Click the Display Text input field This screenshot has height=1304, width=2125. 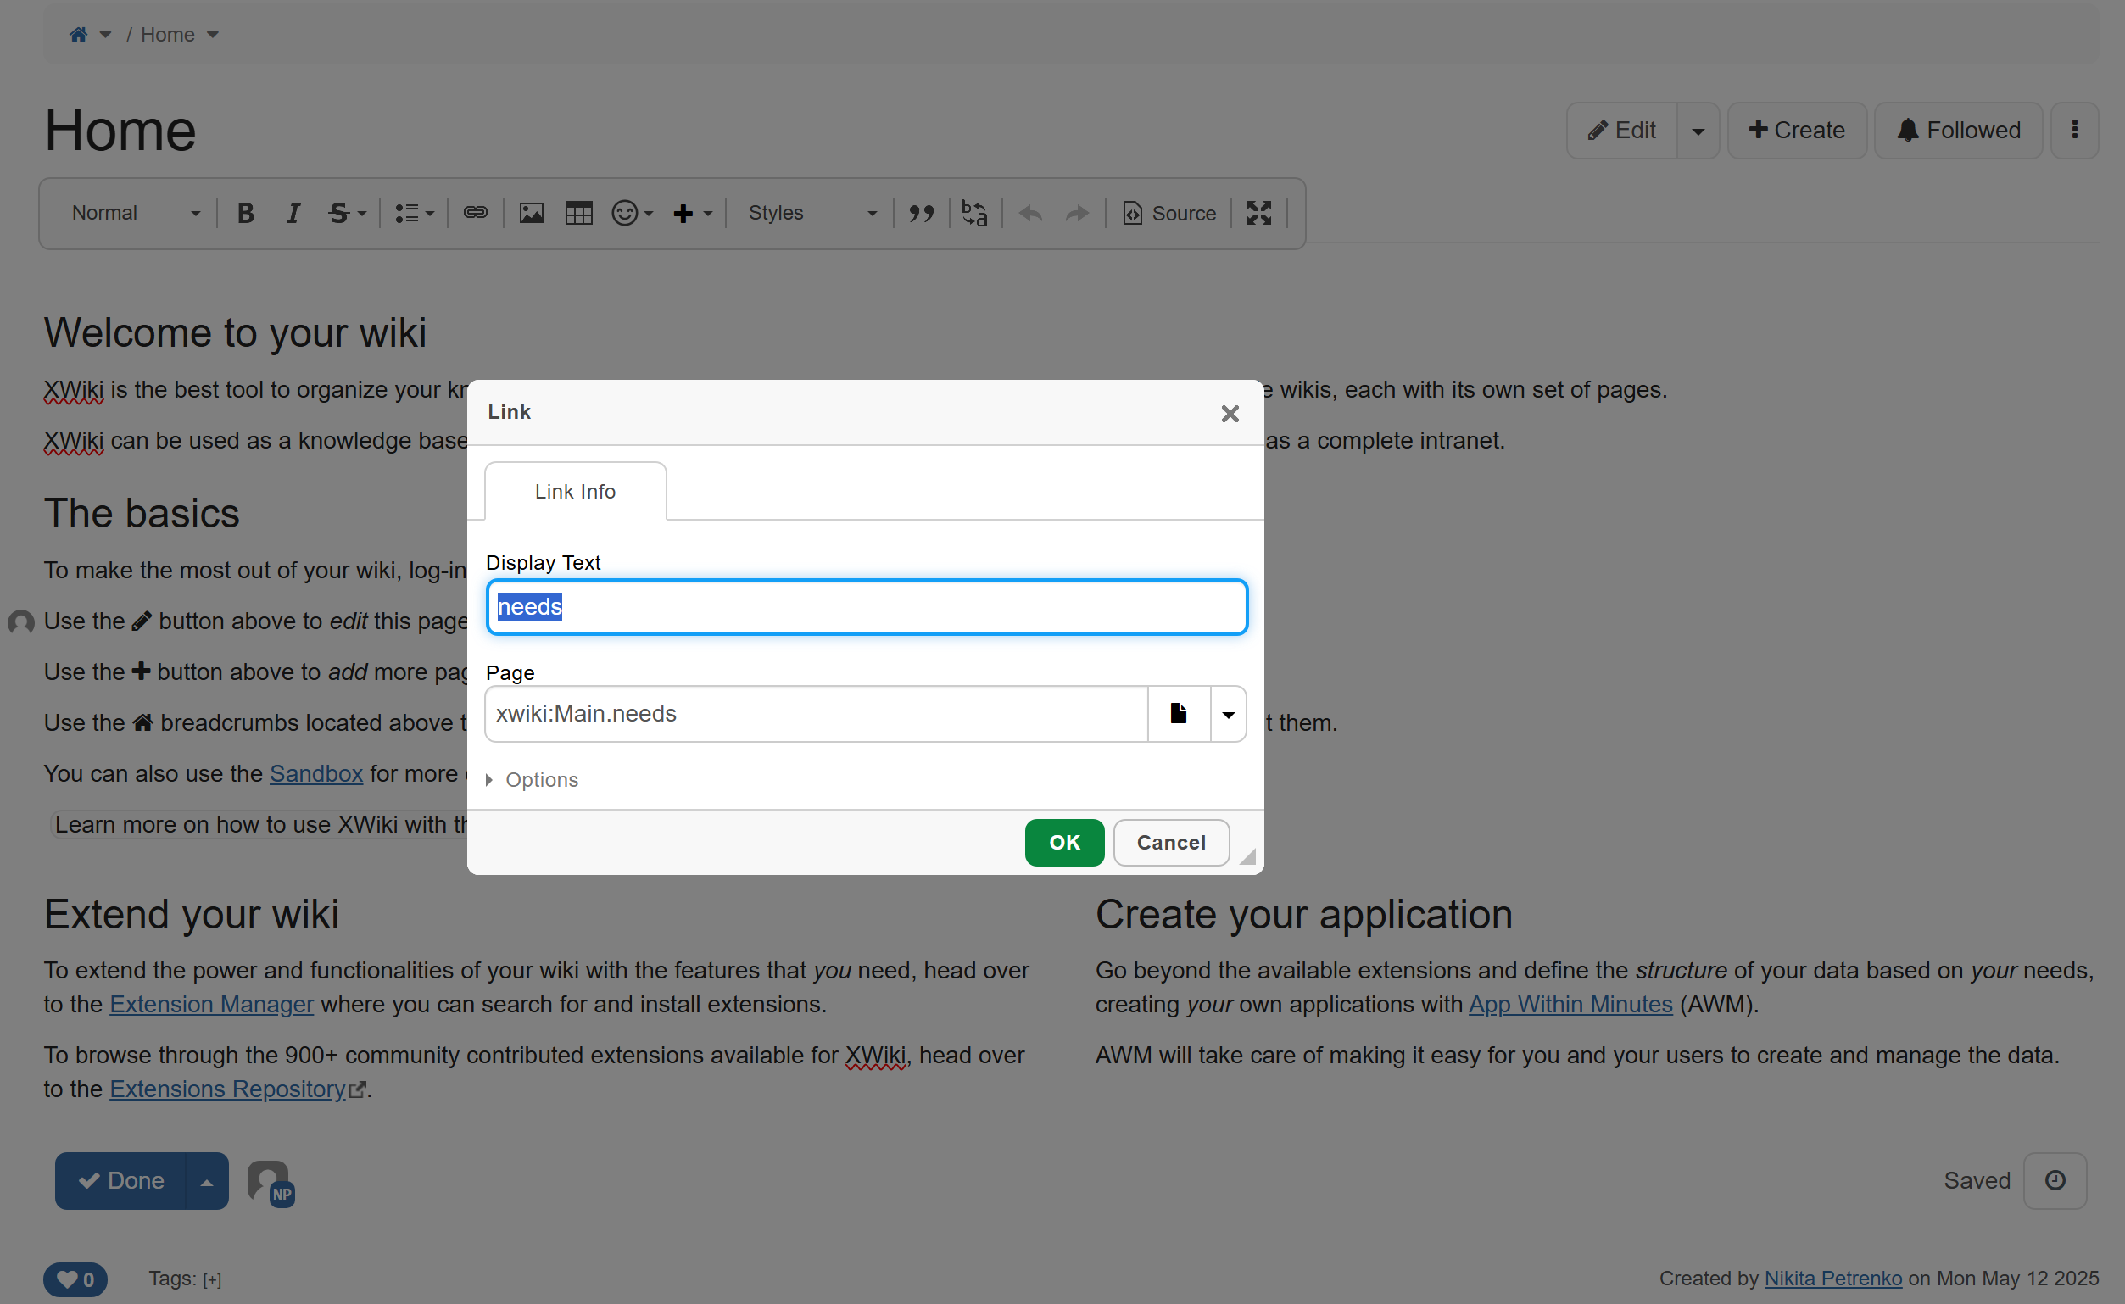click(867, 607)
